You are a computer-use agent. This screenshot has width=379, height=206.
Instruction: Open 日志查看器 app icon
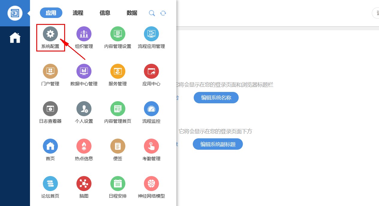[x=50, y=109]
